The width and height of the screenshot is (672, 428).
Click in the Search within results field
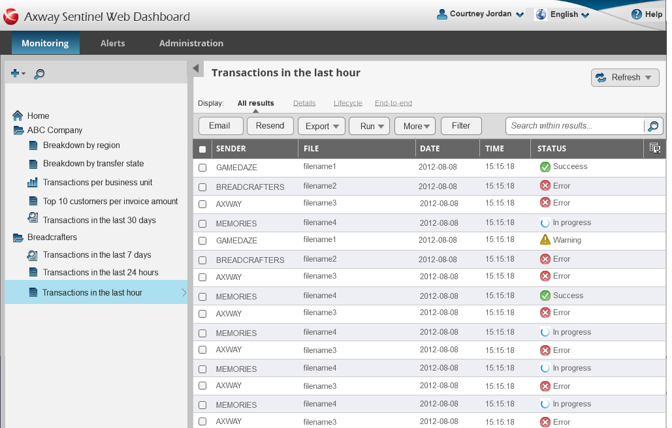(575, 126)
